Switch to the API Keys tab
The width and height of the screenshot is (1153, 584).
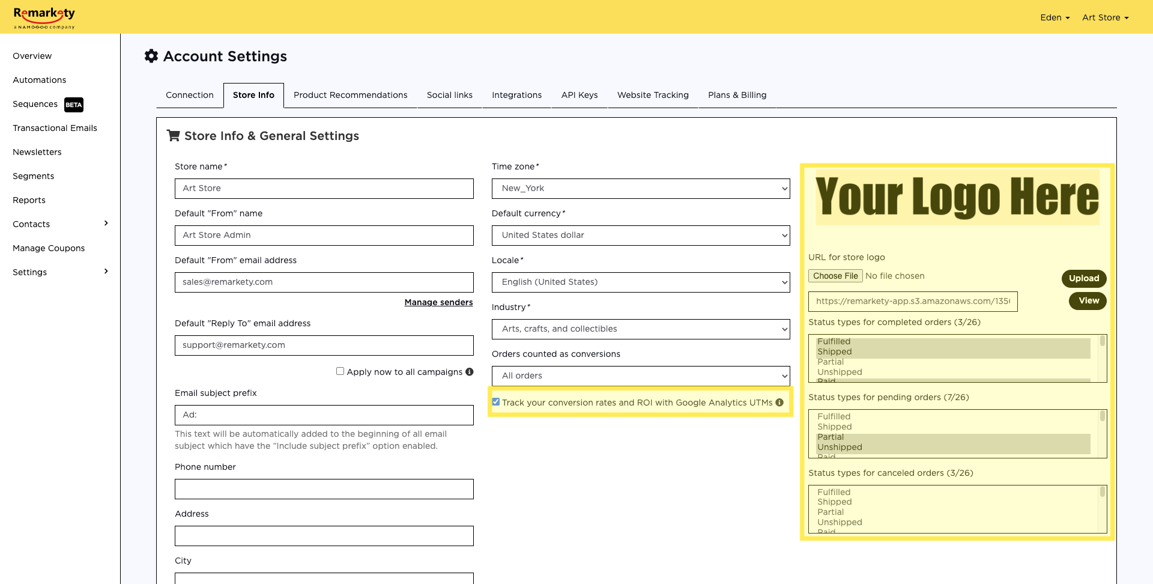coord(580,95)
